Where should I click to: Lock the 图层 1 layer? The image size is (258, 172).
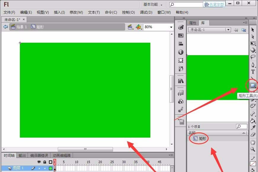pyautogui.click(x=44, y=168)
